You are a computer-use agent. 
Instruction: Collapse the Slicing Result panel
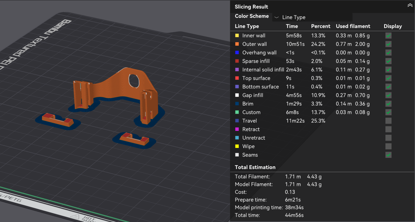point(410,5)
